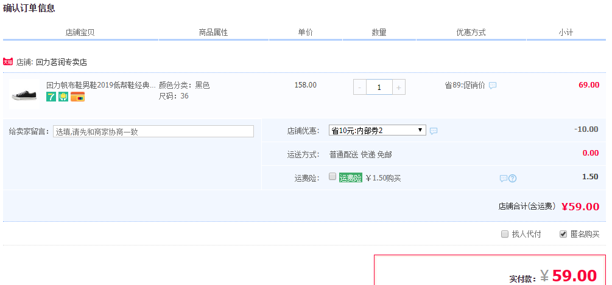Click the 省89:促销价 promotion text

tap(465, 85)
